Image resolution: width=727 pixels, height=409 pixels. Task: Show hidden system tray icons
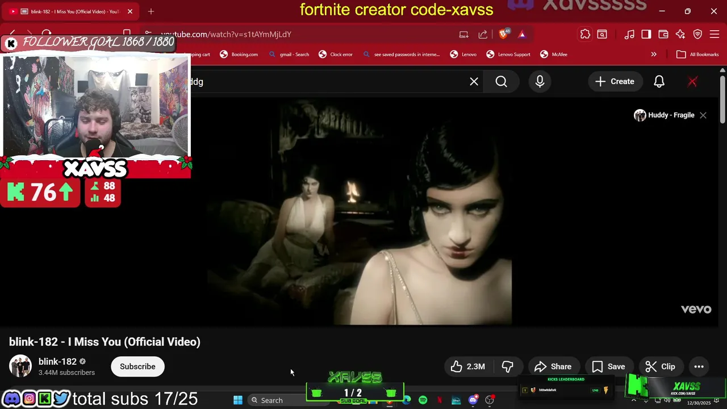(634, 400)
